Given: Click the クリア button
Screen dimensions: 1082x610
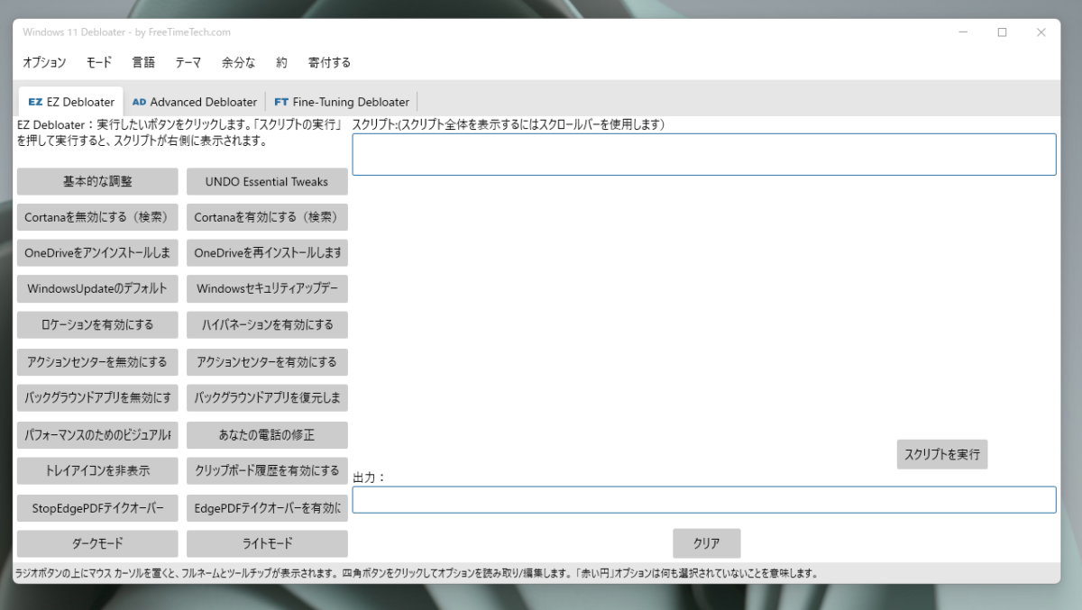Looking at the screenshot, I should (x=707, y=543).
